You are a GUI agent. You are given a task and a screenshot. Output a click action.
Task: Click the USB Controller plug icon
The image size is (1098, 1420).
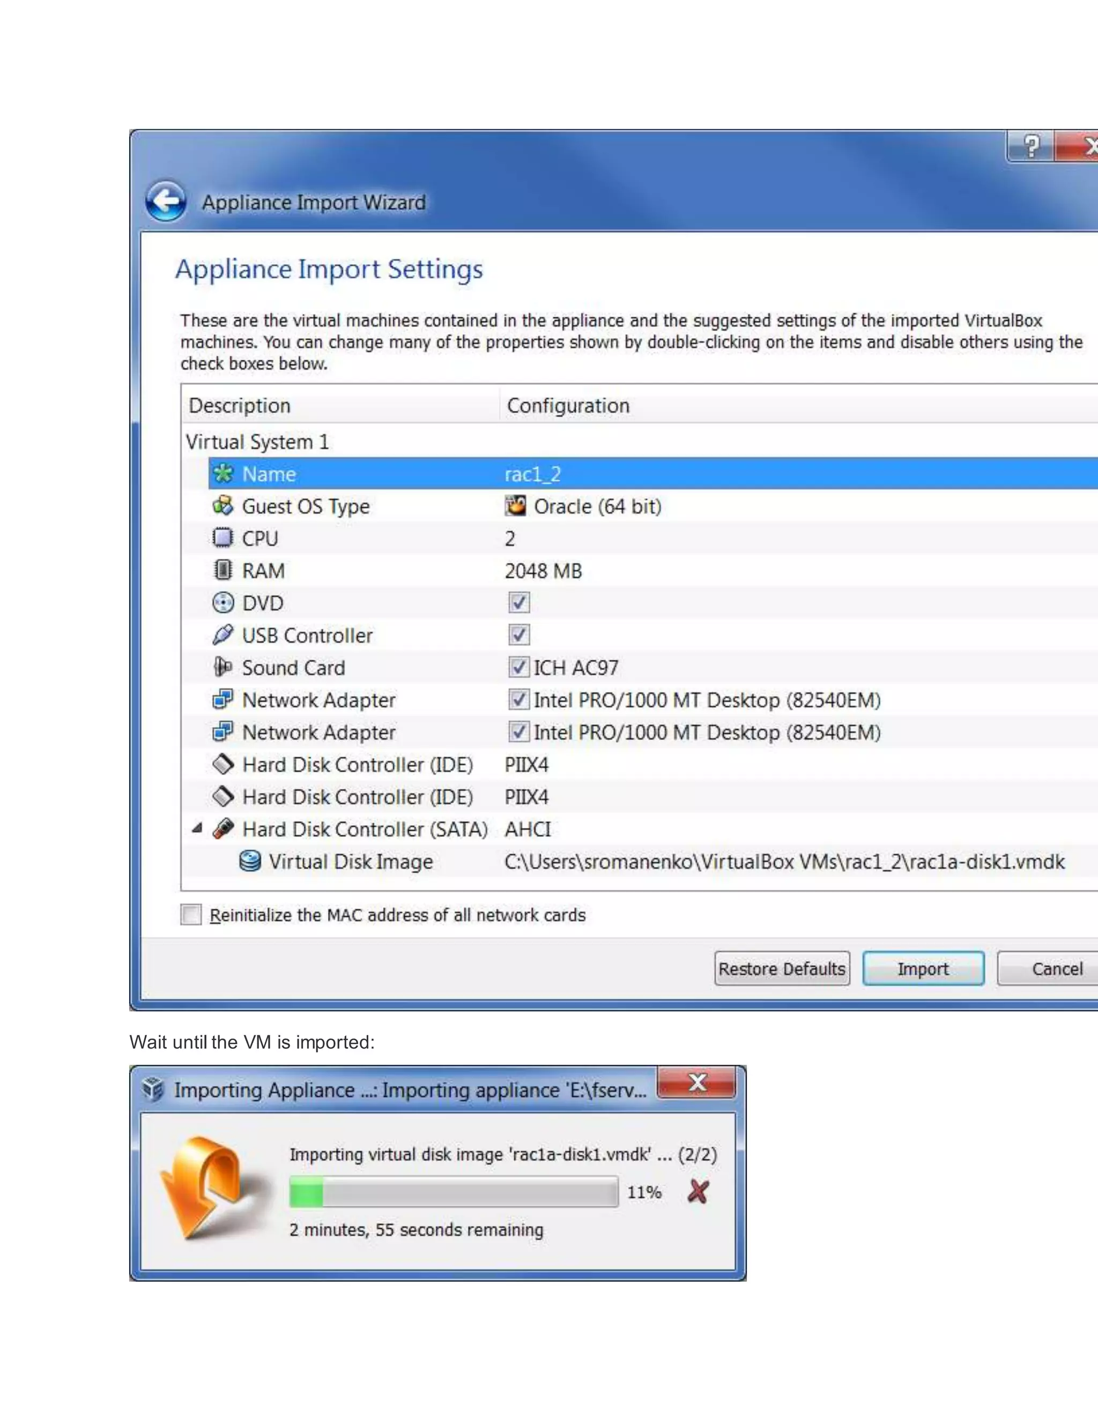[x=223, y=634]
